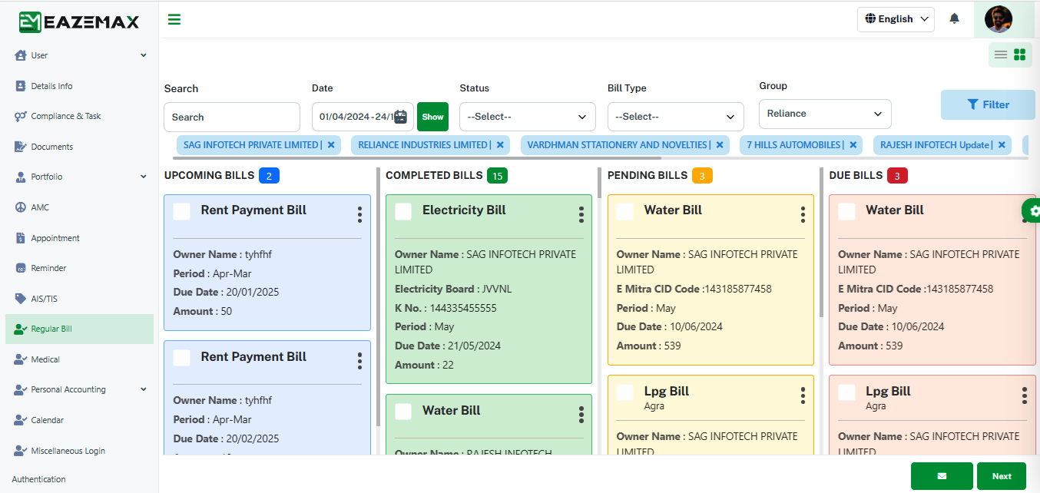The image size is (1040, 493).
Task: Open options menu for due Lpg Bill
Action: 1025,395
